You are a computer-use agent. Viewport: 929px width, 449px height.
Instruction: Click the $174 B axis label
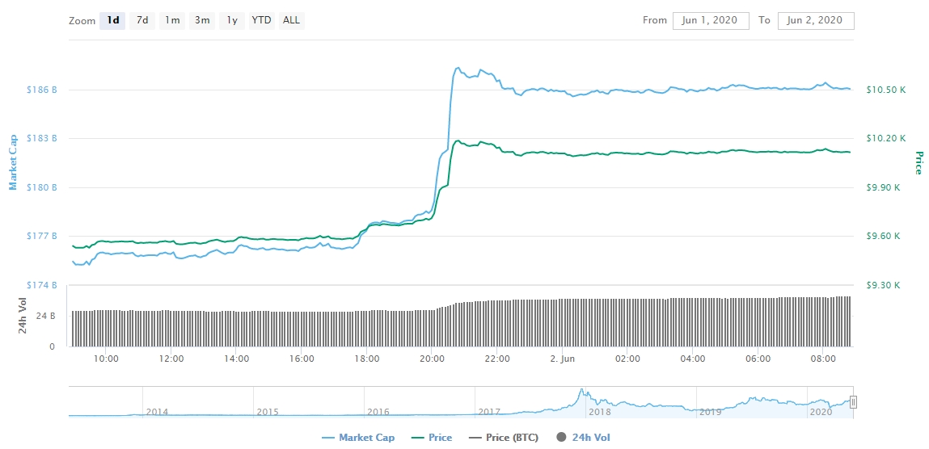pyautogui.click(x=42, y=285)
